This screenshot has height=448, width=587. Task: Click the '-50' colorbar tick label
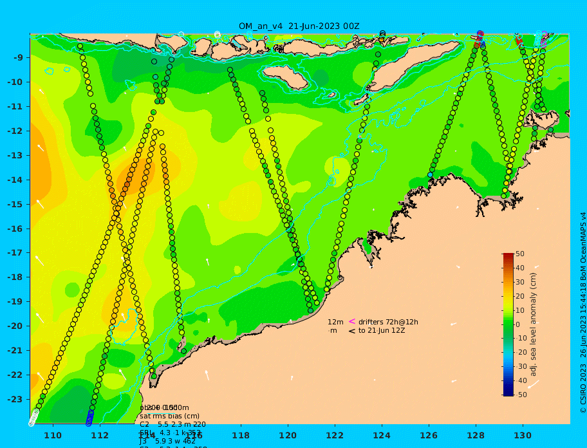click(521, 395)
